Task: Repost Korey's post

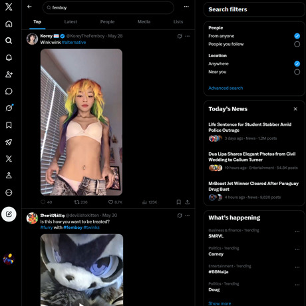Action: [x=80, y=202]
